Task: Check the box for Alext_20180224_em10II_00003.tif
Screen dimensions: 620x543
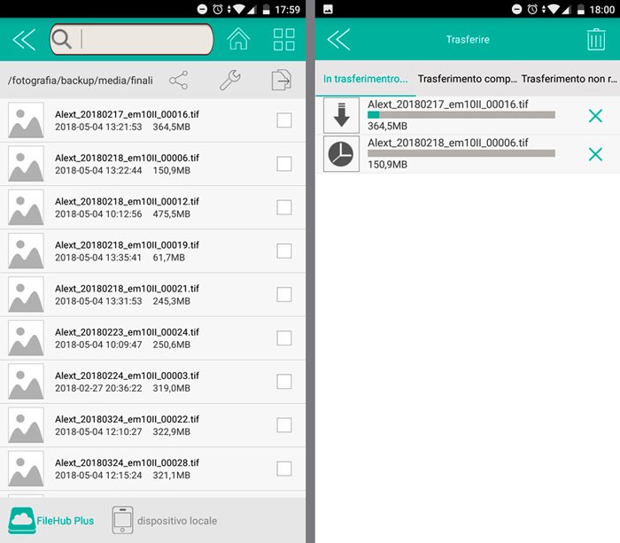Action: pyautogui.click(x=284, y=381)
